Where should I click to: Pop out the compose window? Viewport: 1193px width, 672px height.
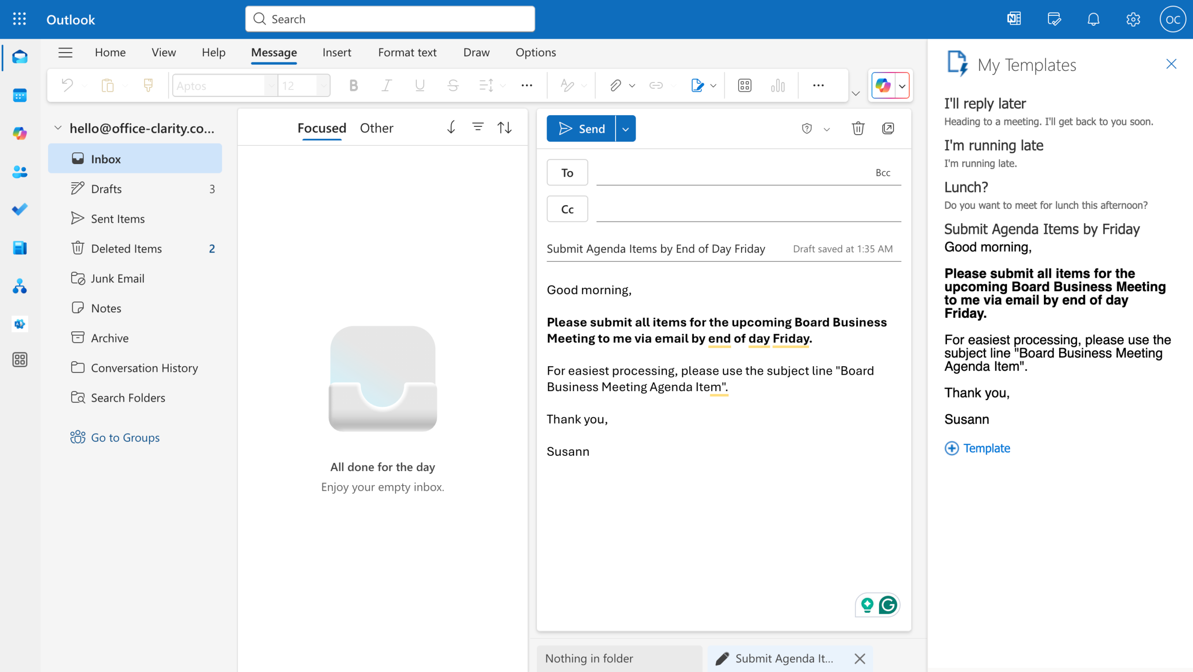tap(888, 128)
